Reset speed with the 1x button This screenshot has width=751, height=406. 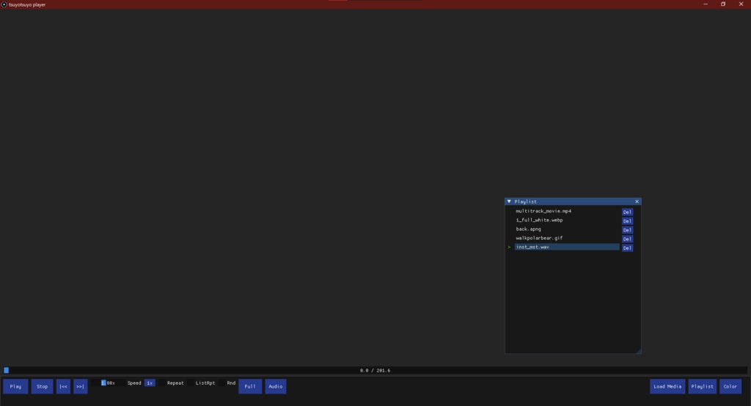tap(150, 383)
